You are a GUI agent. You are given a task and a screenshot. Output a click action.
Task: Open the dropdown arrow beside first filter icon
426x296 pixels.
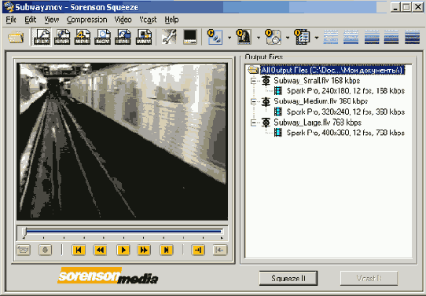[x=230, y=38]
